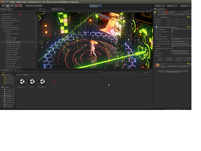
Task: Open the Free Aspect dropdown in Game view
Action: (x=49, y=11)
